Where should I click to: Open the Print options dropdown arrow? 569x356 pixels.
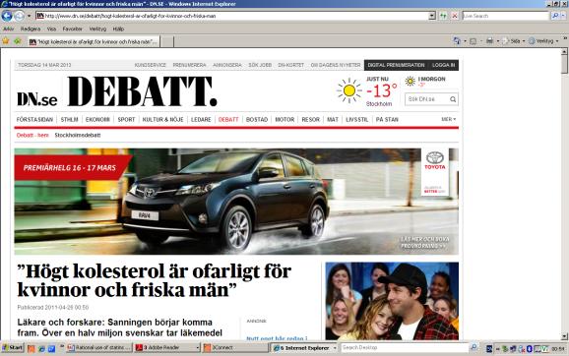tap(498, 41)
